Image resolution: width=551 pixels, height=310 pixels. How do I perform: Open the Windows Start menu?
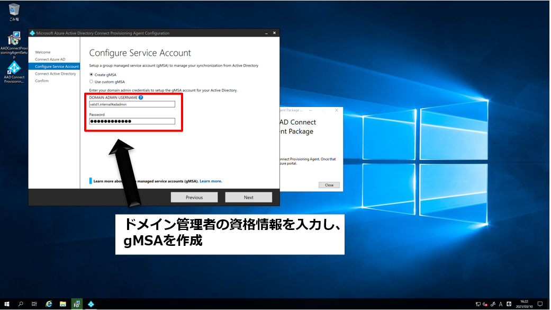click(7, 304)
